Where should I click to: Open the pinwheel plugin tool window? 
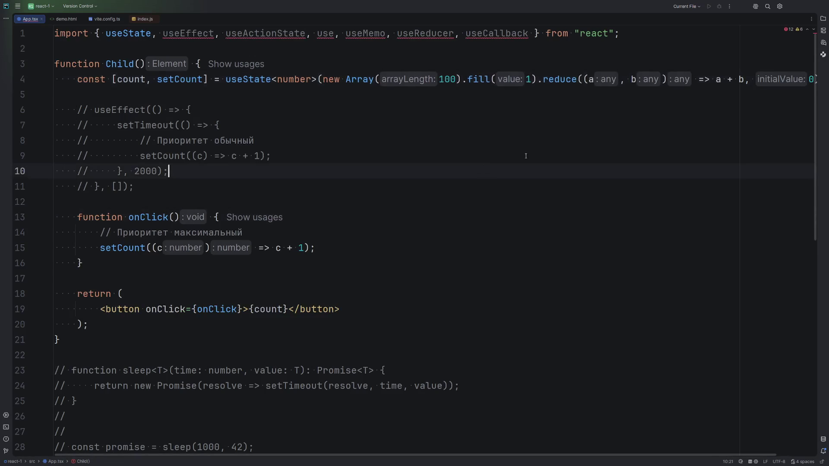pyautogui.click(x=823, y=54)
